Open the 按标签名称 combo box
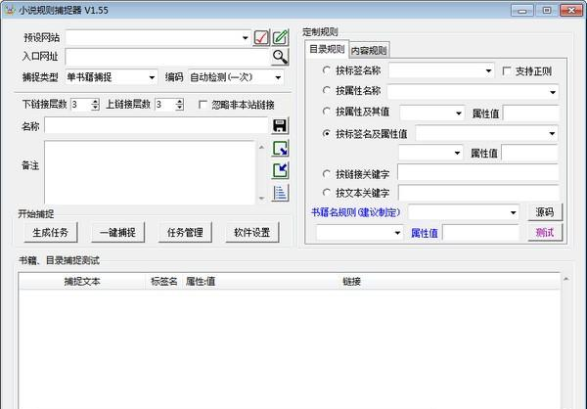587x409 pixels. pos(488,70)
